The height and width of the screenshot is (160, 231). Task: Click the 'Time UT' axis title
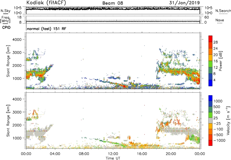[x=113, y=158]
